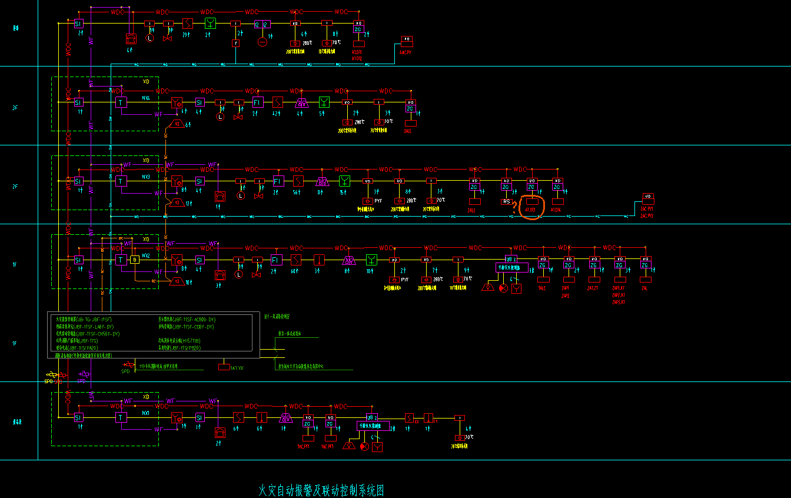Select the circle-X lamp symbol on 1F
The width and height of the screenshot is (791, 498).
pyautogui.click(x=503, y=288)
